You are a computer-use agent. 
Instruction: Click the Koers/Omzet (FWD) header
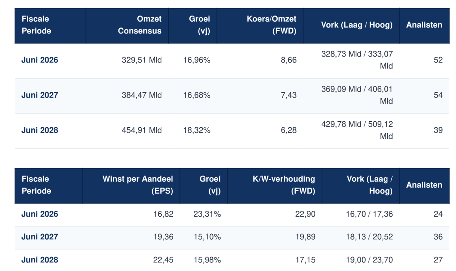(x=272, y=25)
